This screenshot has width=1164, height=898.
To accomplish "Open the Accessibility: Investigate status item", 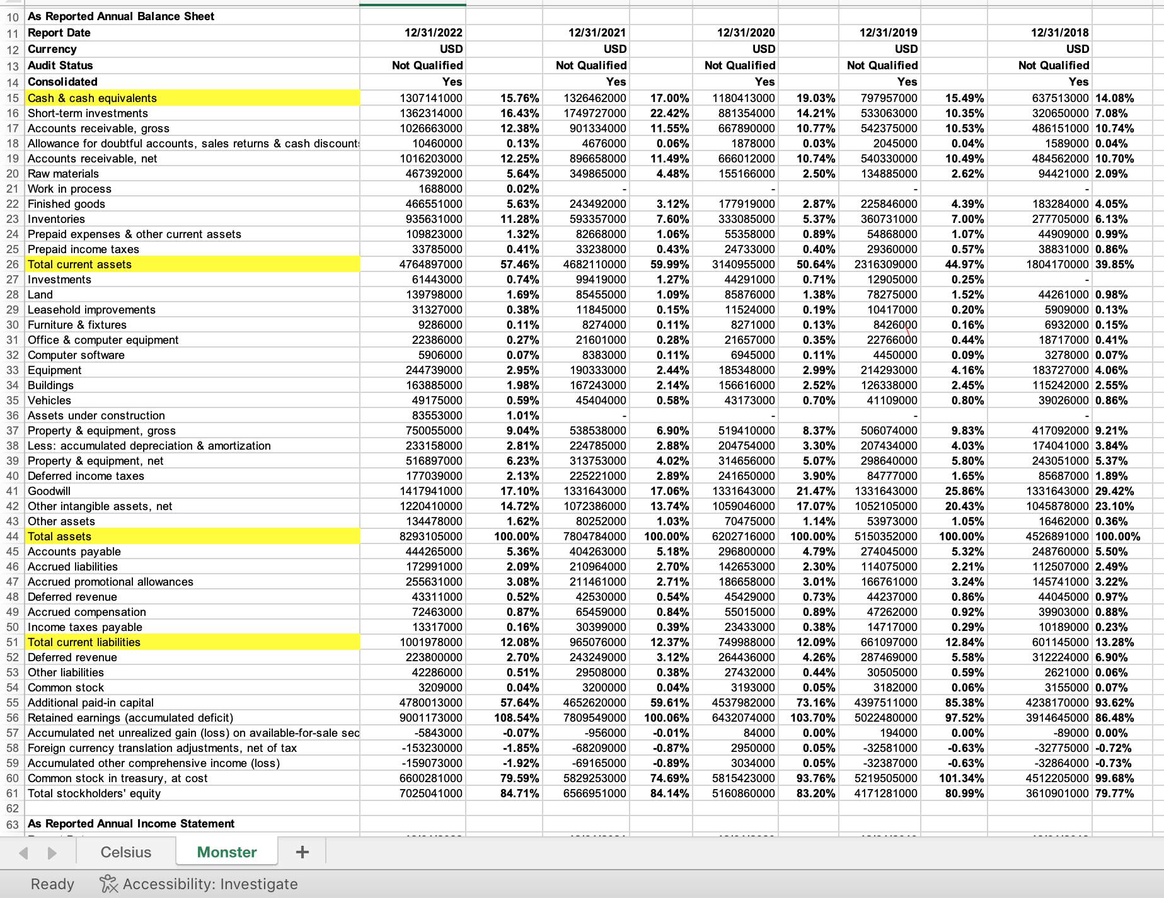I will click(x=199, y=884).
